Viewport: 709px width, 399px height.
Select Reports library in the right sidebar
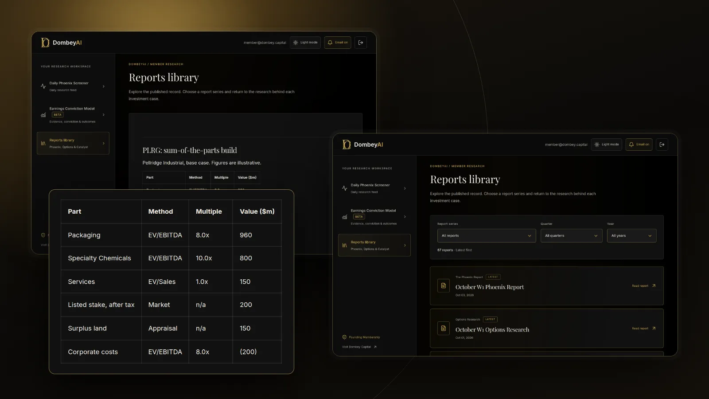[374, 245]
